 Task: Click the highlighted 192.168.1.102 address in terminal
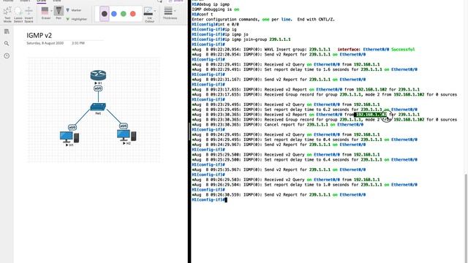371,115
